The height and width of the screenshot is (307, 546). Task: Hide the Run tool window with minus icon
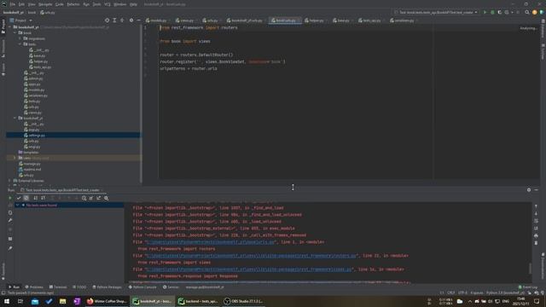tap(537, 189)
